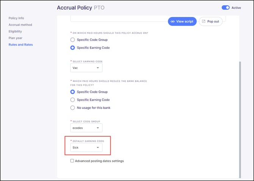Toggle the Active policy switch

click(x=226, y=8)
